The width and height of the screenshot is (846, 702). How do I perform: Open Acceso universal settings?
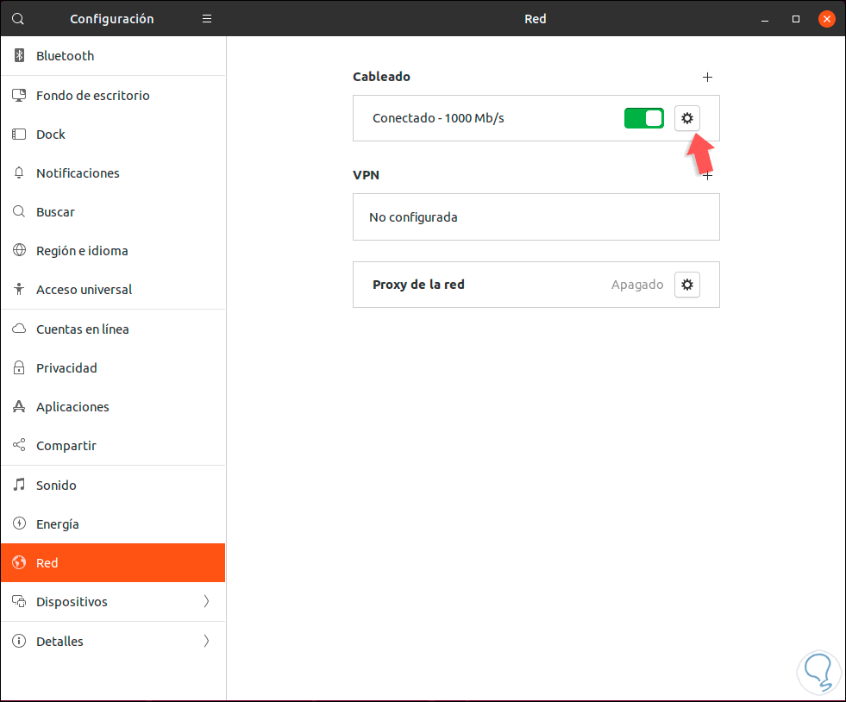(84, 290)
